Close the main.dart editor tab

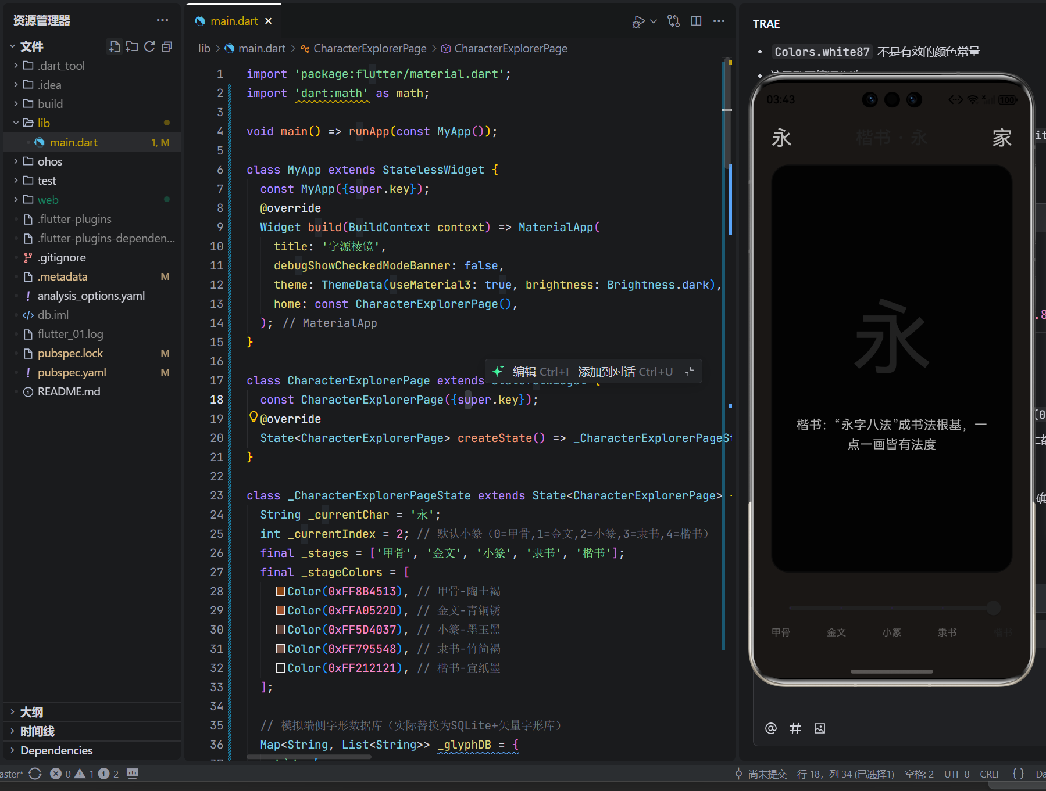coord(268,21)
